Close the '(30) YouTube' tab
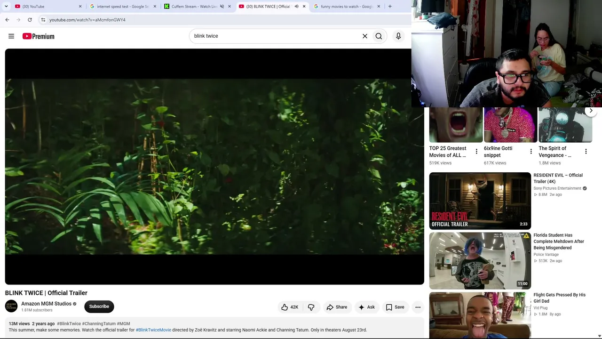This screenshot has width=602, height=339. point(80,6)
